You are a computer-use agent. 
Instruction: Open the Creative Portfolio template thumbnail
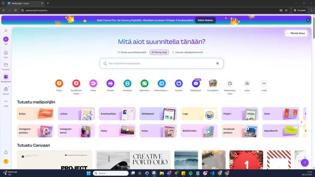click(133, 160)
